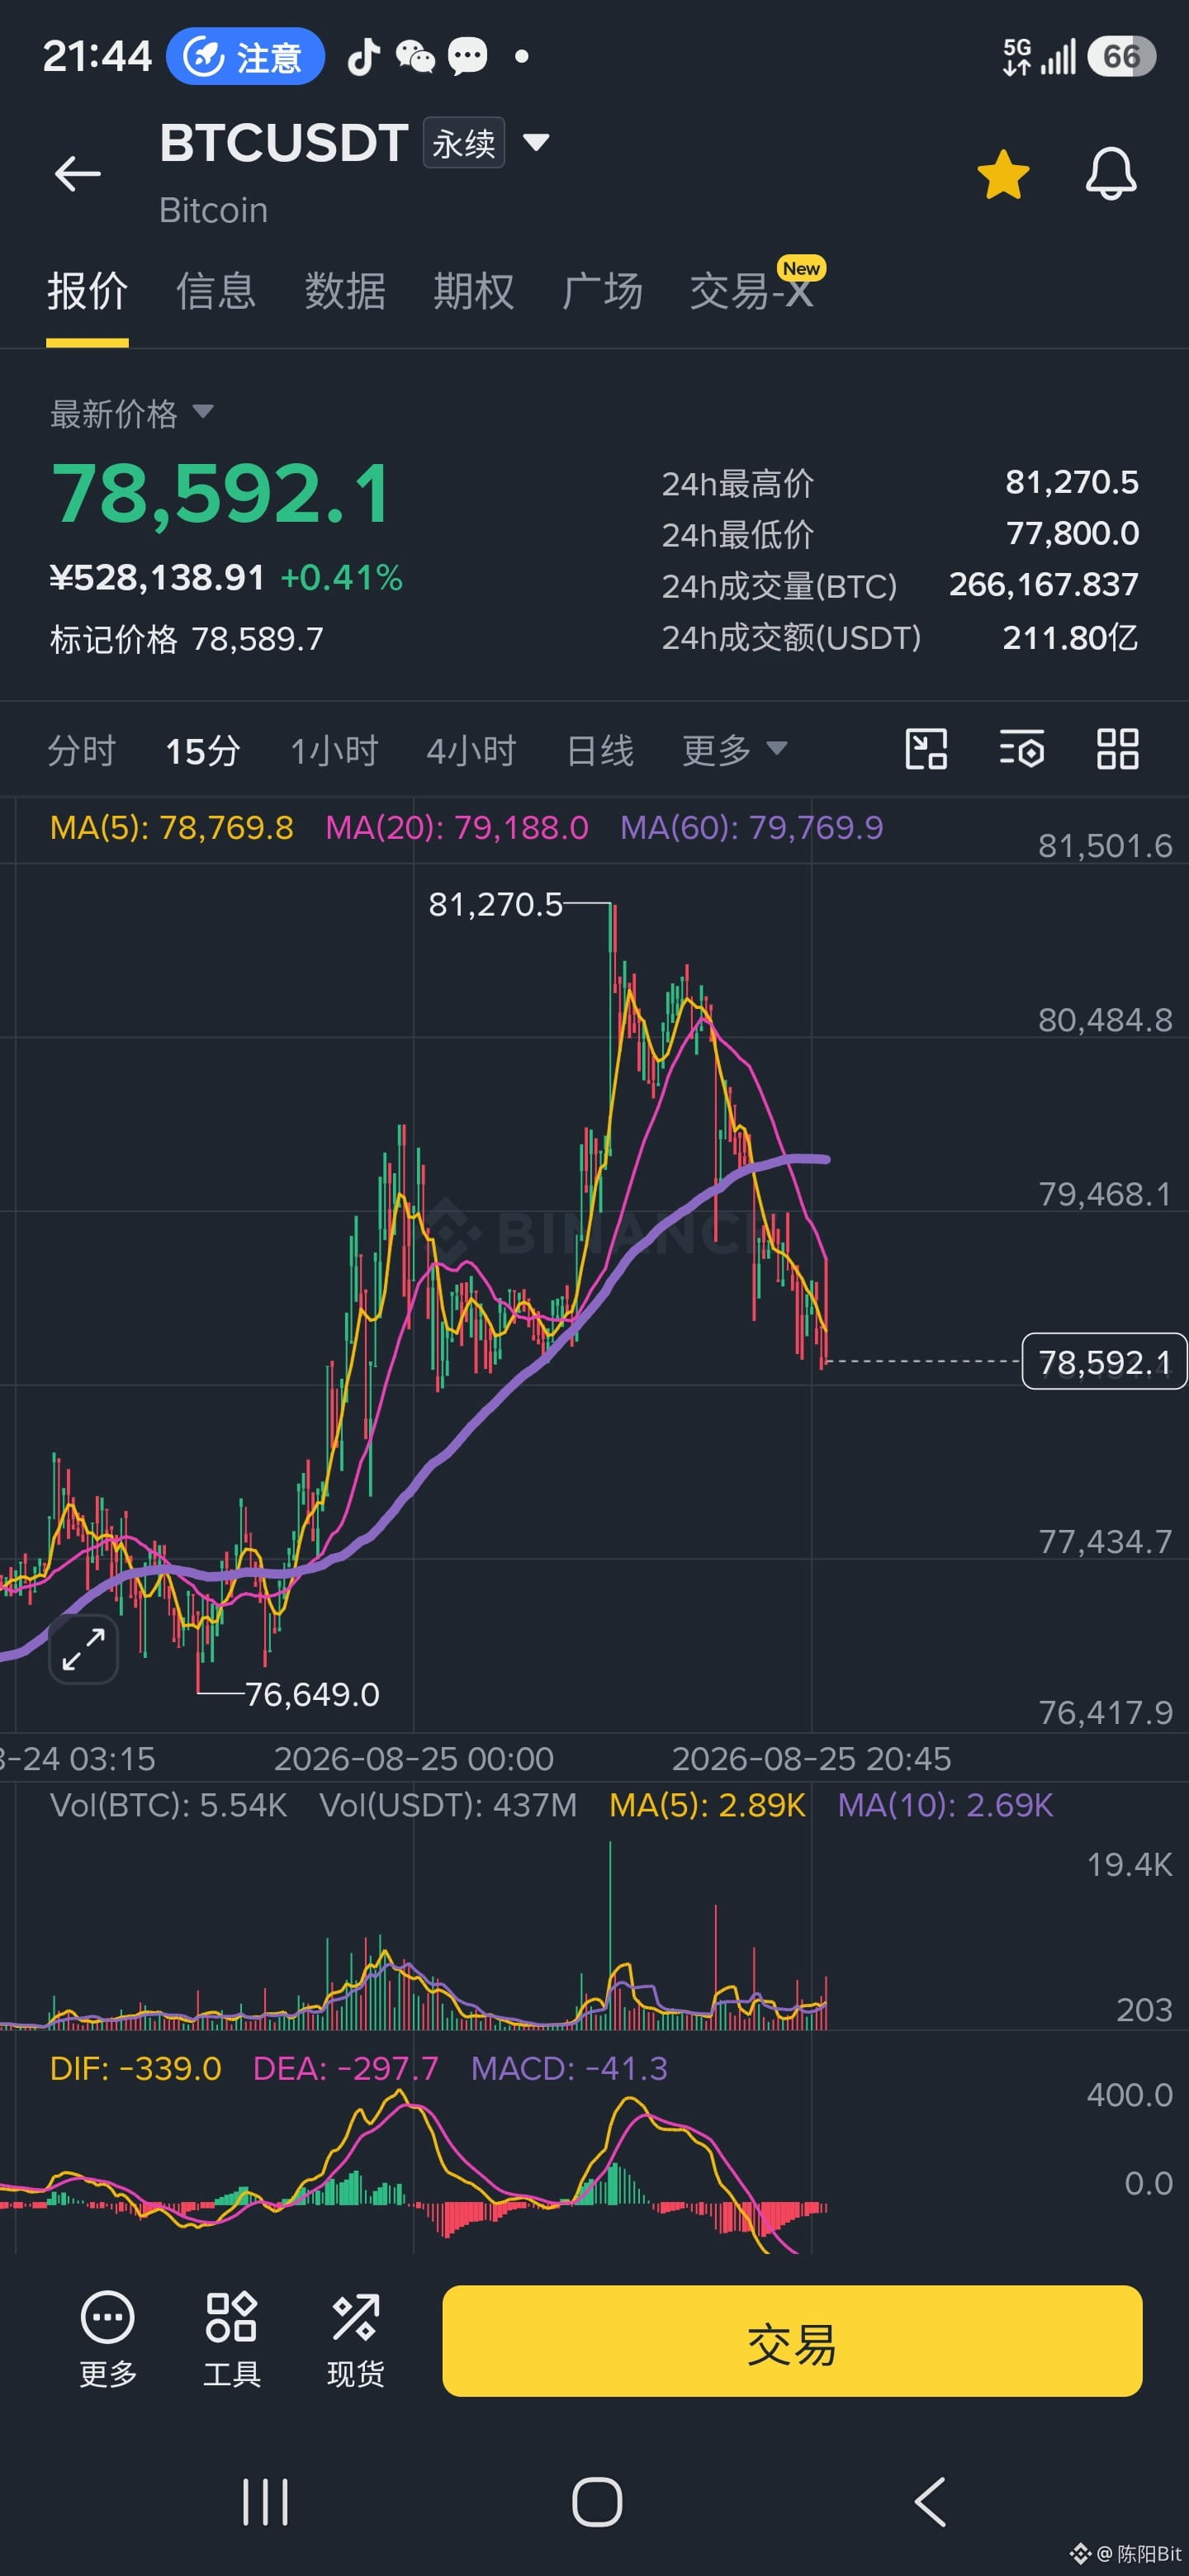Image resolution: width=1189 pixels, height=2576 pixels.
Task: Tap the 24h最低价 value 77,800.0
Action: pyautogui.click(x=1072, y=533)
